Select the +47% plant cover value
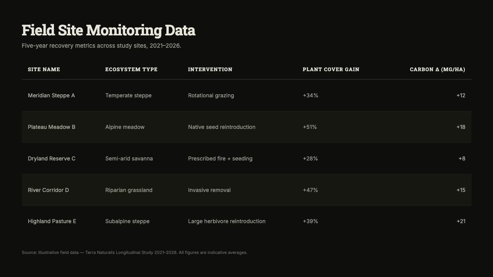 310,190
